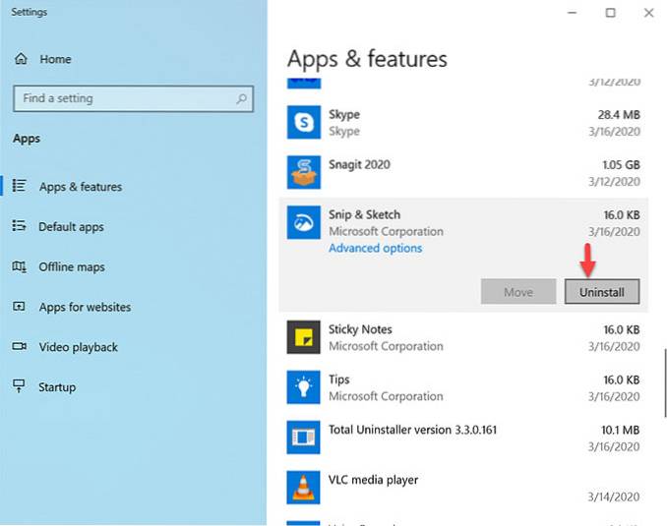Open Advanced options for Snip & Sketch

(375, 249)
